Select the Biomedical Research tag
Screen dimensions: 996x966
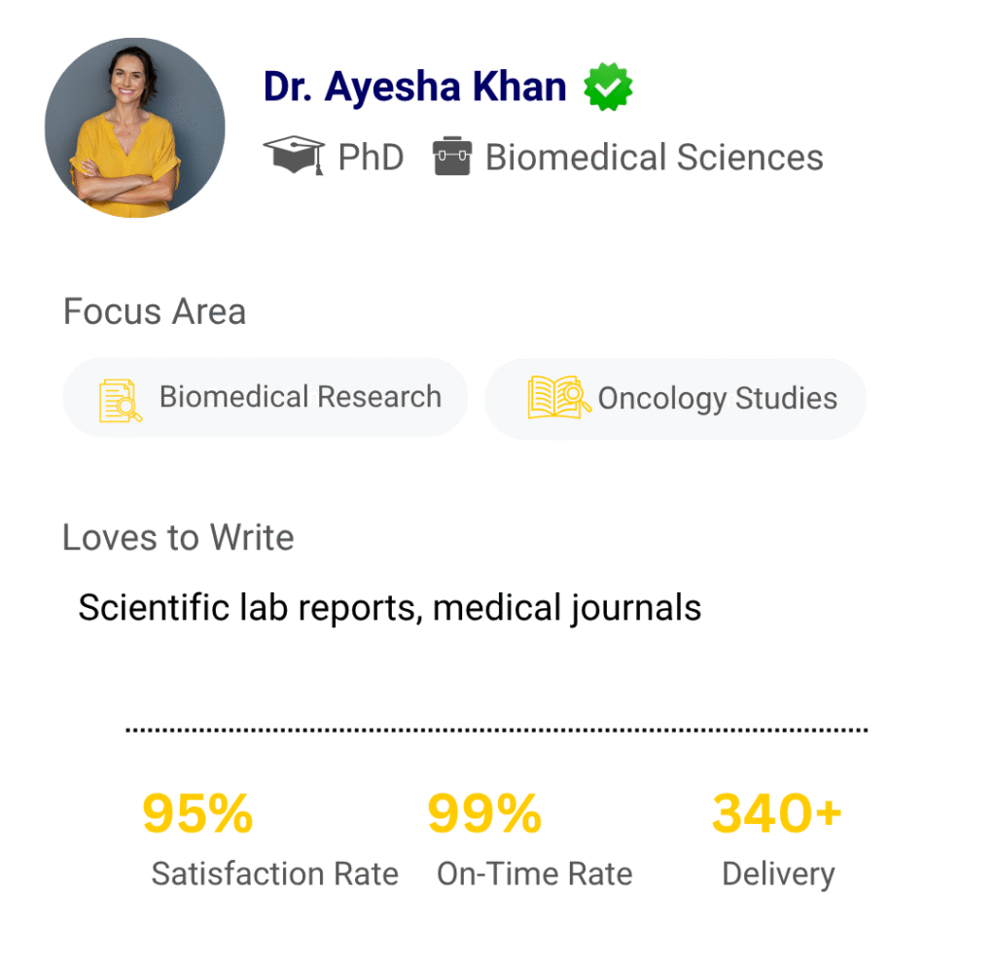point(266,398)
